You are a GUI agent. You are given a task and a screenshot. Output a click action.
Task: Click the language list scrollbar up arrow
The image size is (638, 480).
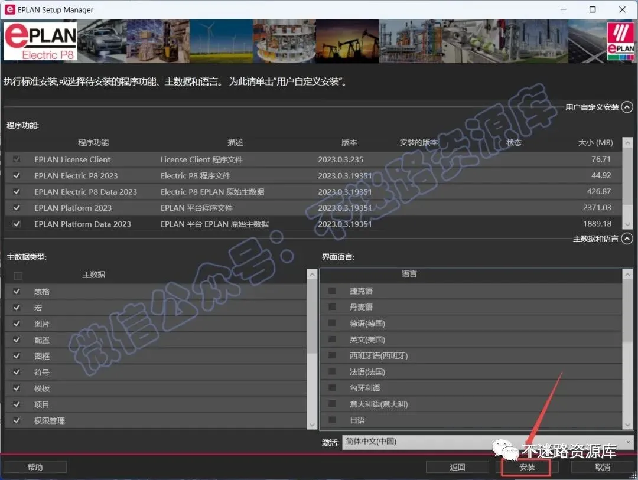click(627, 275)
